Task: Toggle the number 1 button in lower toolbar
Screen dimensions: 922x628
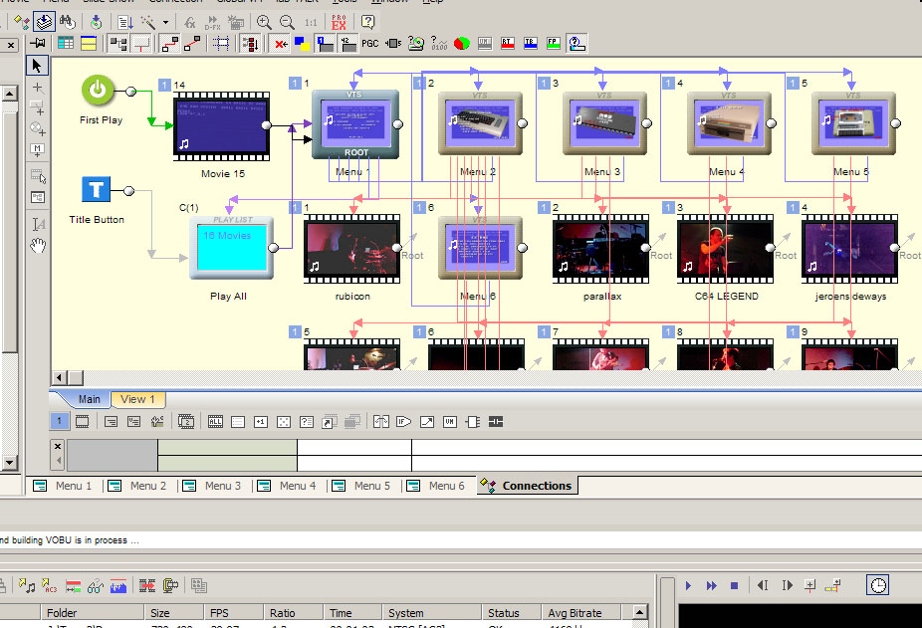Action: 59,422
